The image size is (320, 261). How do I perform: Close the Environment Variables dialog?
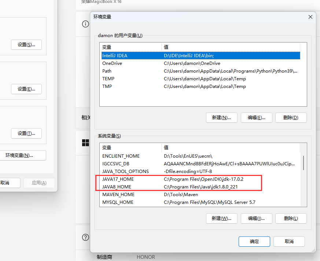point(310,17)
